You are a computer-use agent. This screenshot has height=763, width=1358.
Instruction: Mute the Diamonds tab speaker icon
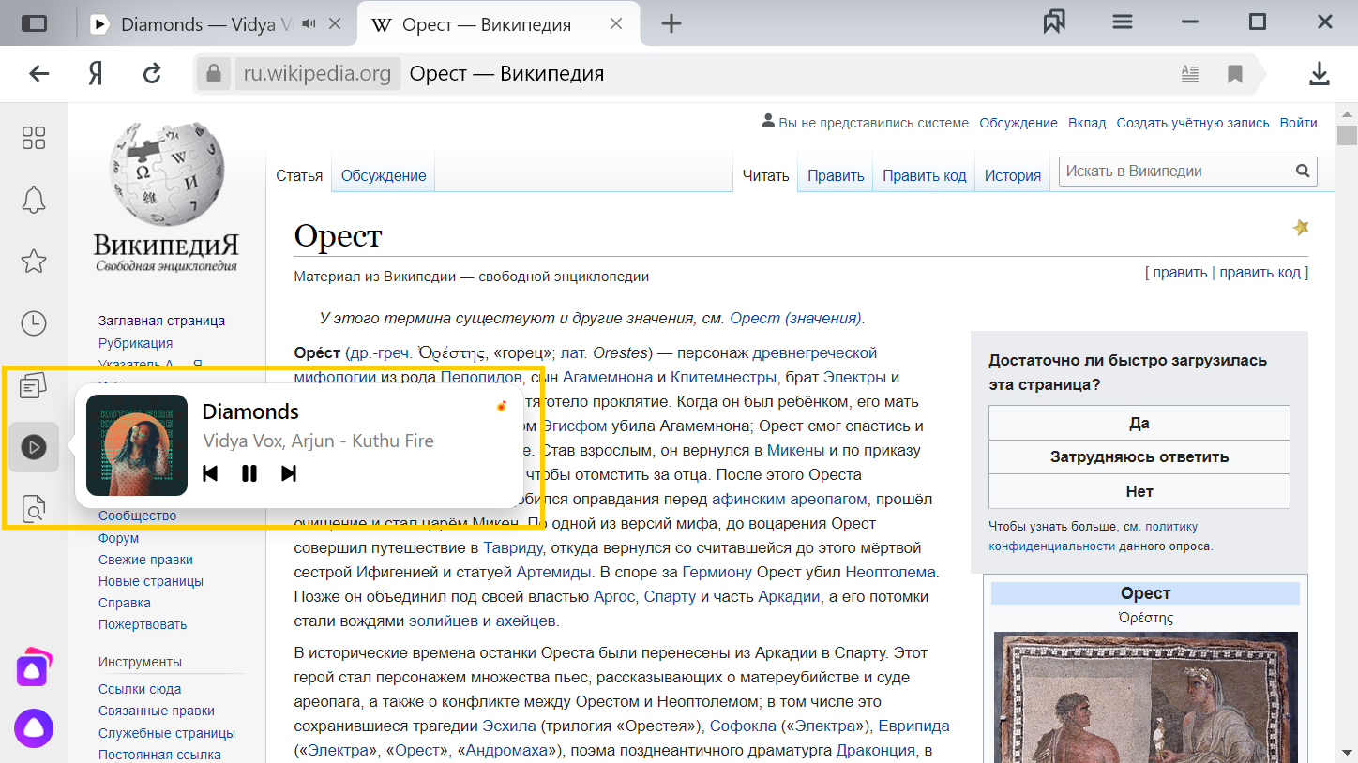click(x=310, y=24)
